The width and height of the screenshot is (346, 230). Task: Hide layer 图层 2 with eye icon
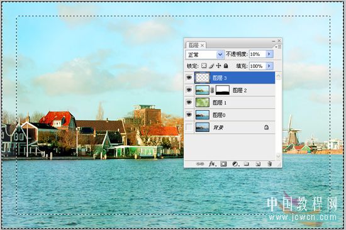(x=189, y=90)
